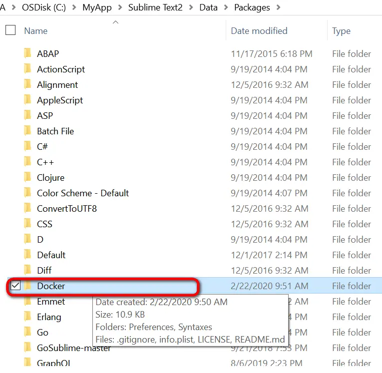Click the 2/22/2020 9:51 AM date cell
Screen dimensions: 382x373
pyautogui.click(x=270, y=286)
